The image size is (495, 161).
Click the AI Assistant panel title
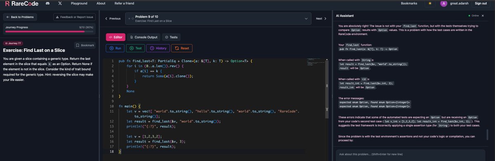pos(345,16)
